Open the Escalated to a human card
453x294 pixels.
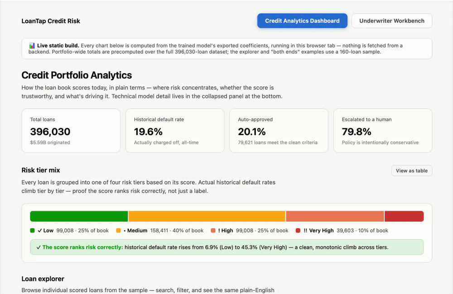[383, 130]
